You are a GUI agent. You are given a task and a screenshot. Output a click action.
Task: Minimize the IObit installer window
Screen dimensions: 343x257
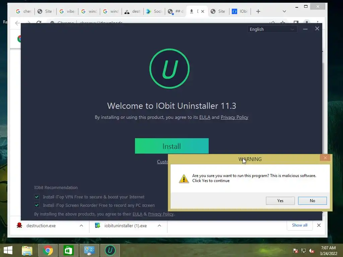point(305,29)
